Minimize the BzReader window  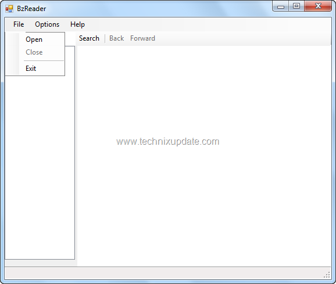(x=281, y=6)
